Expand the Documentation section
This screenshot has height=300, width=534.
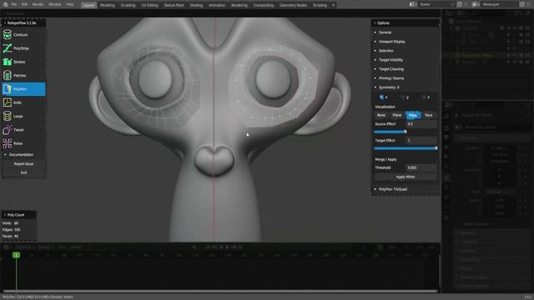(23, 155)
